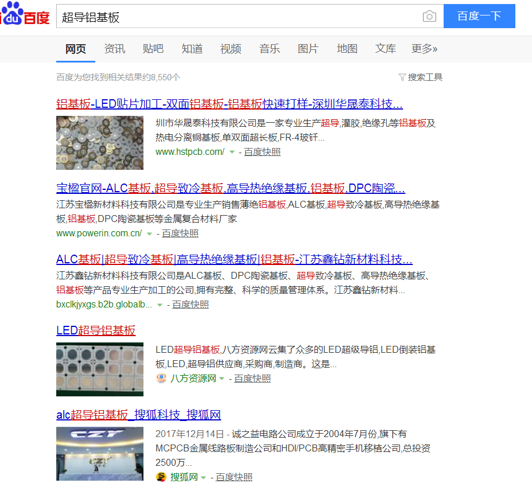Open the 知道 tab
This screenshot has height=491, width=532.
[192, 49]
